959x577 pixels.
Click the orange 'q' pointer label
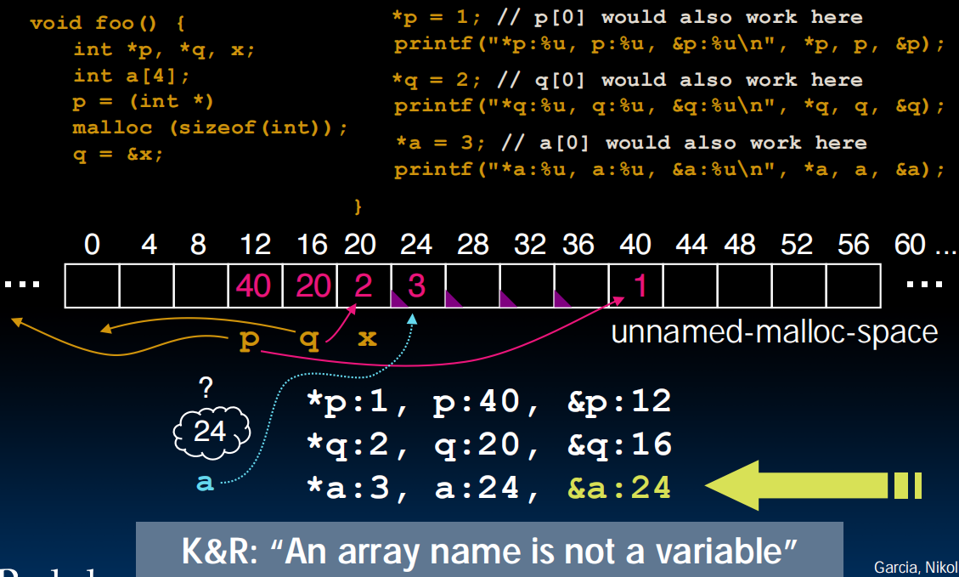point(309,340)
